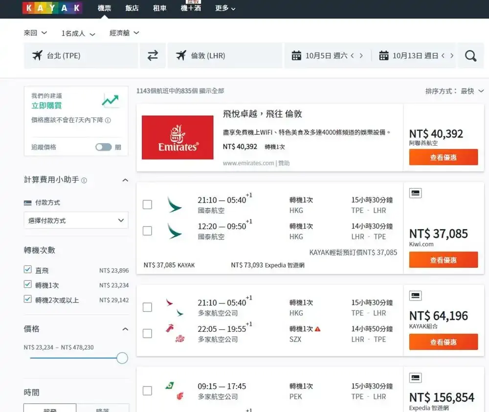Click the 價格 range slider handle
489x412 pixels.
tap(122, 358)
